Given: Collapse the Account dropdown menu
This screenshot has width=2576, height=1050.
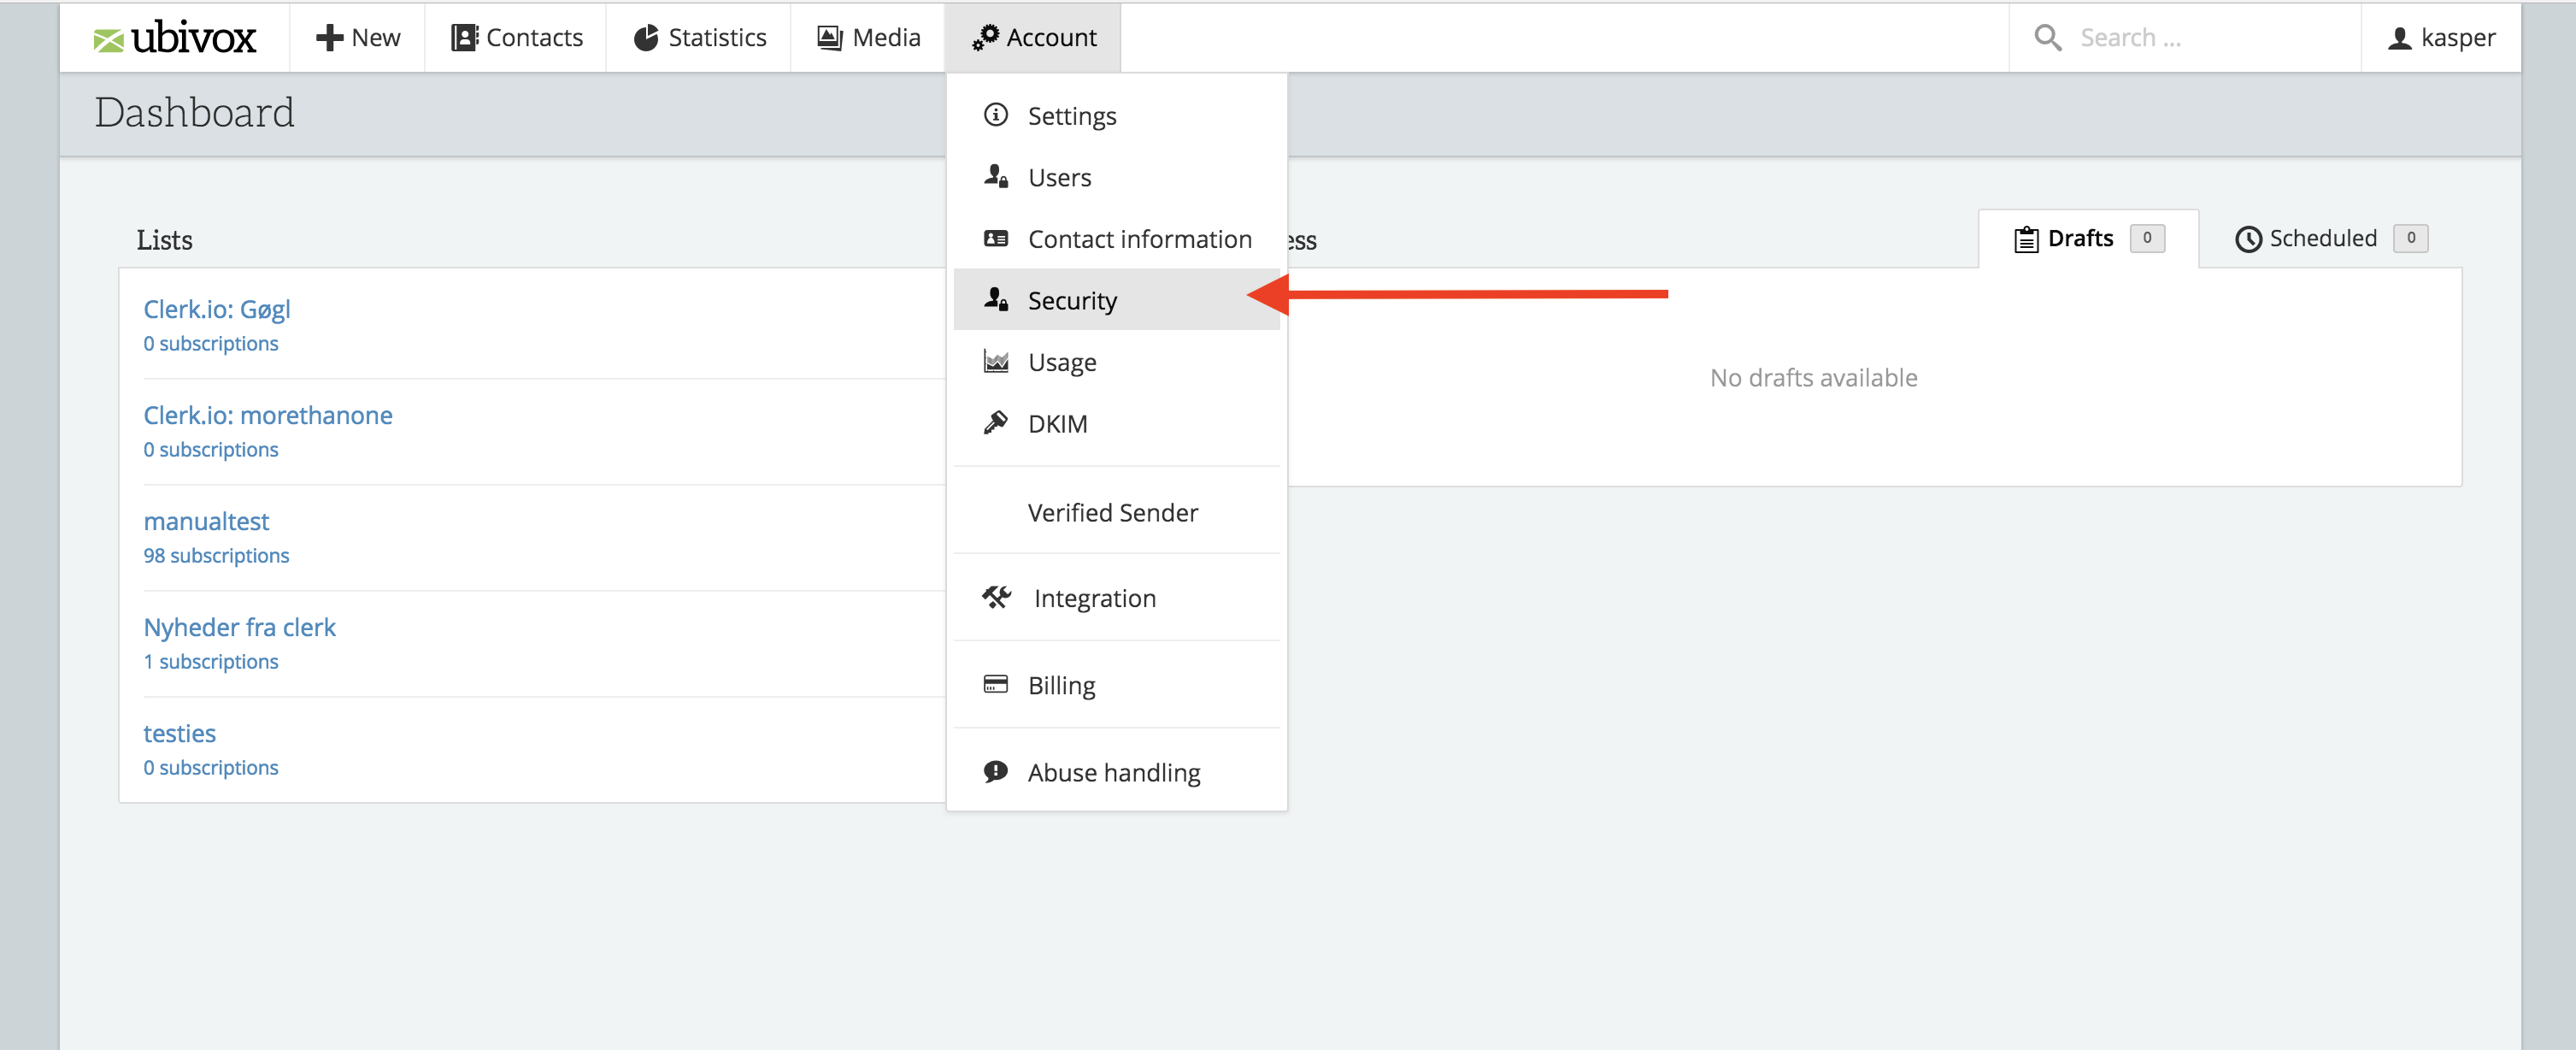Looking at the screenshot, I should point(1033,38).
